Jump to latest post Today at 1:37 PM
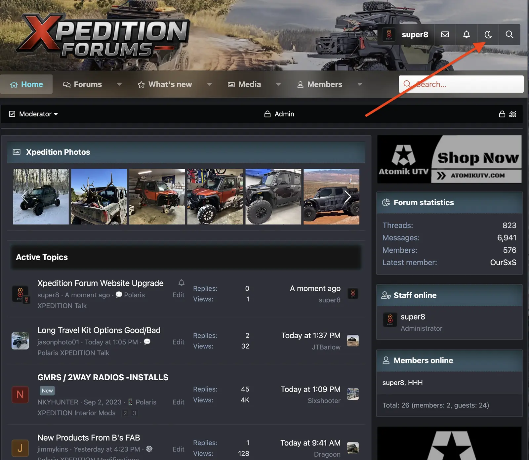Image resolution: width=529 pixels, height=460 pixels. coord(311,336)
